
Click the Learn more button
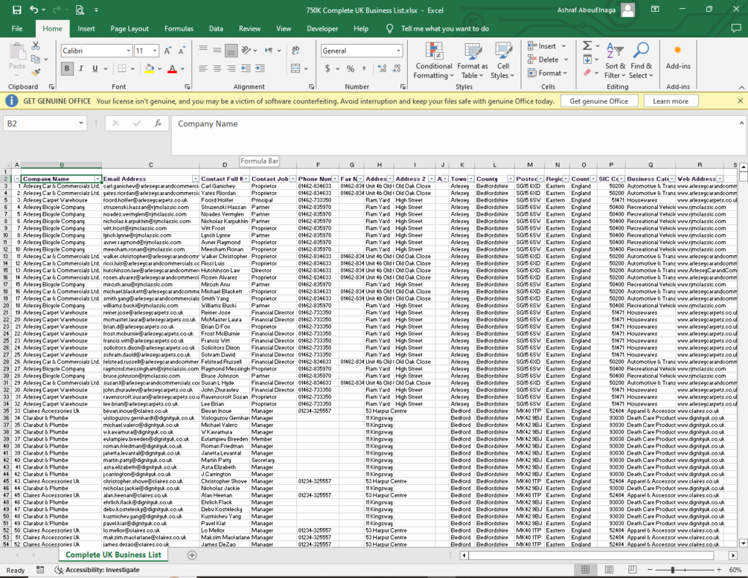pyautogui.click(x=671, y=101)
